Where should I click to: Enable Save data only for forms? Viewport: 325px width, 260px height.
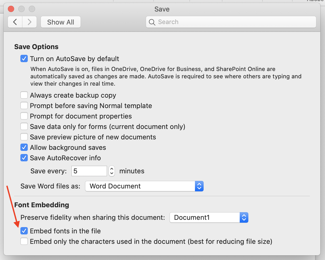pyautogui.click(x=24, y=126)
